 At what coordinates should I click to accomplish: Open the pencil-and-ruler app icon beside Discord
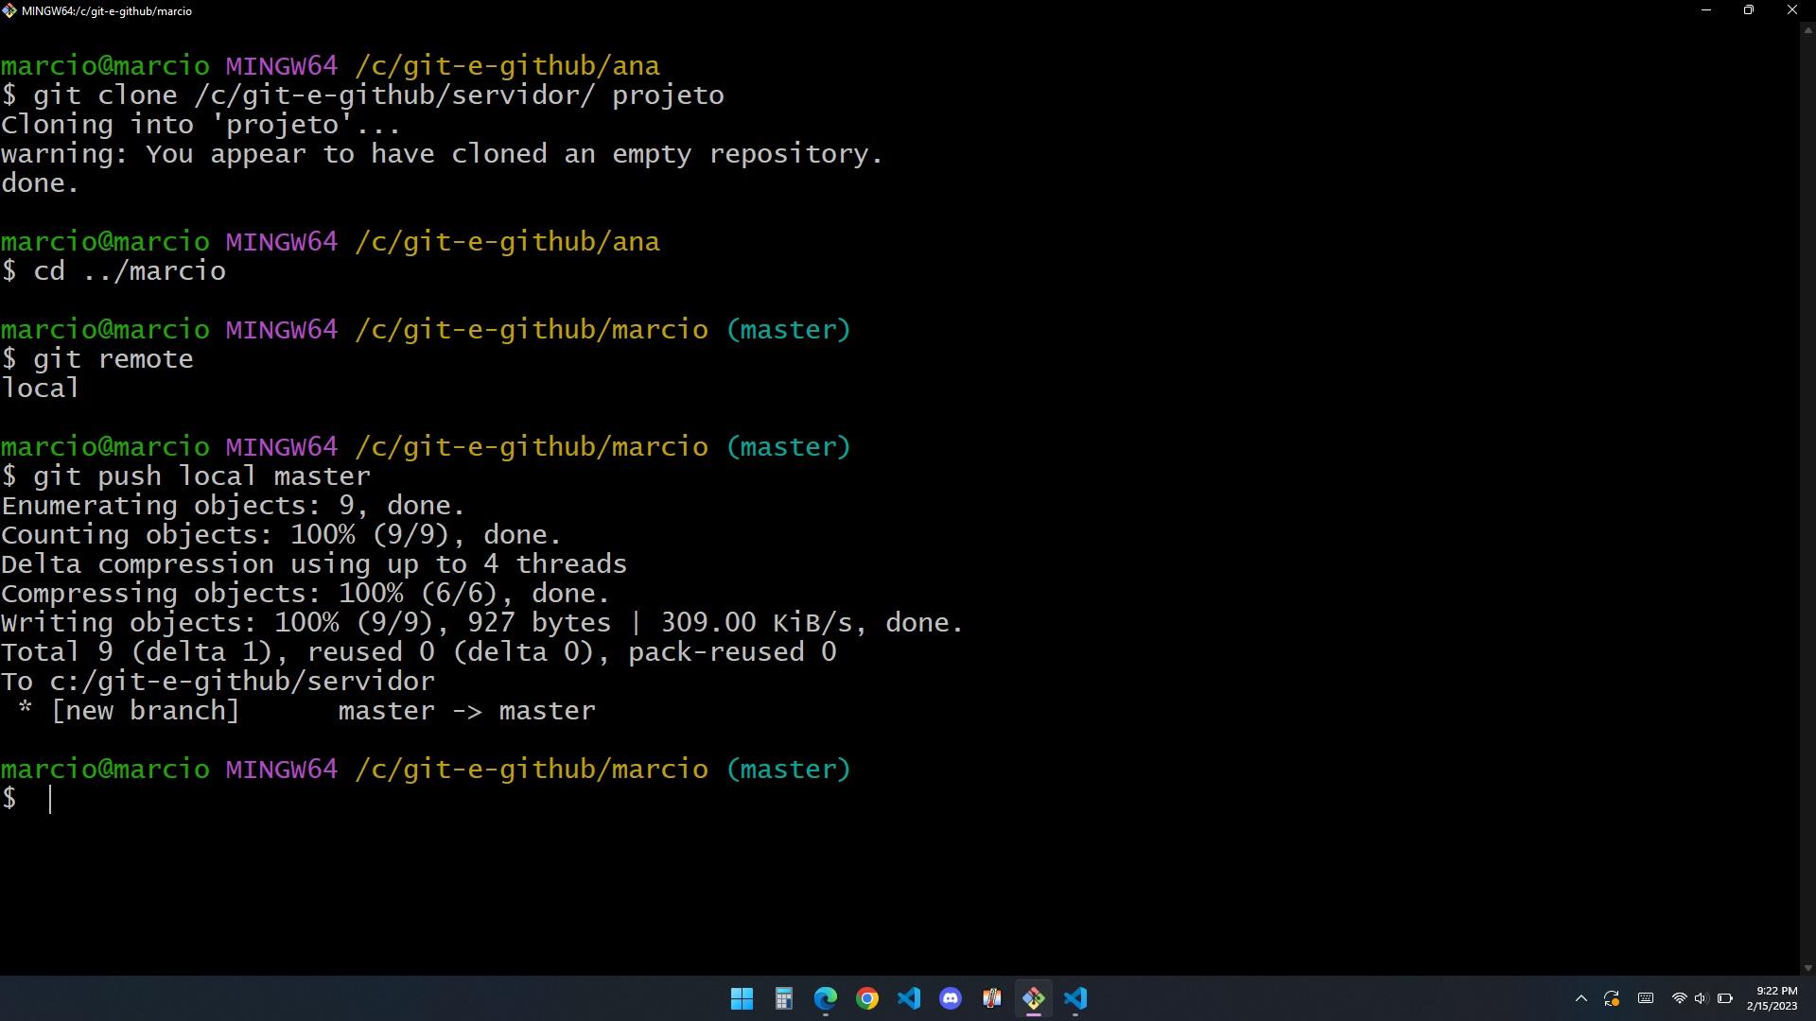[992, 998]
